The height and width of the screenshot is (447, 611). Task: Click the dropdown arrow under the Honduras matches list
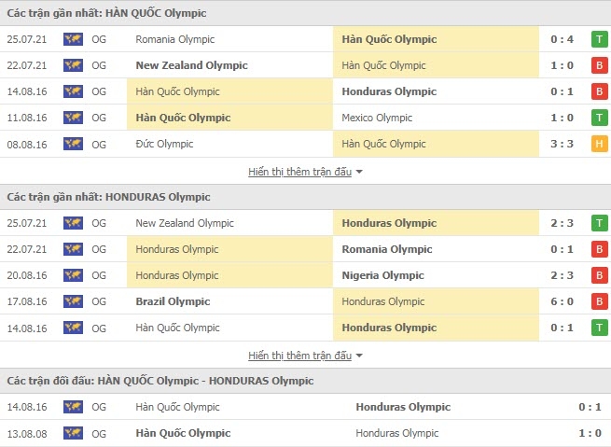pos(359,356)
